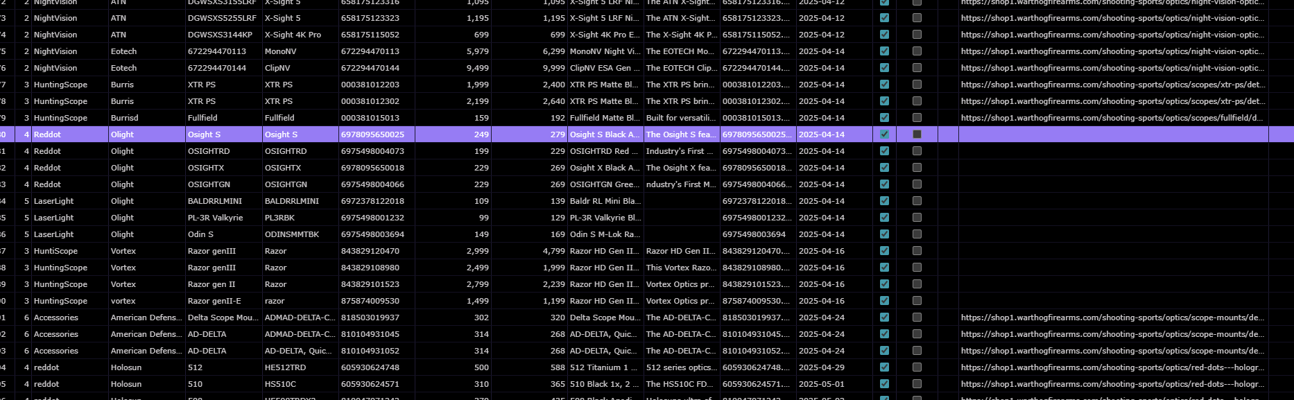Uncheck the checked box in the OSIGHTGN row
Screen dimensions: 1294x400
pos(884,184)
